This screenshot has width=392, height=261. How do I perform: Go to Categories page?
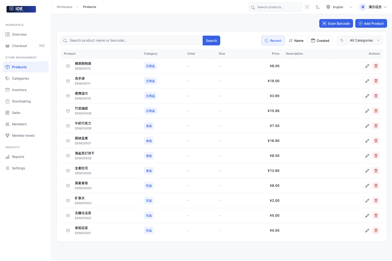tap(26, 79)
